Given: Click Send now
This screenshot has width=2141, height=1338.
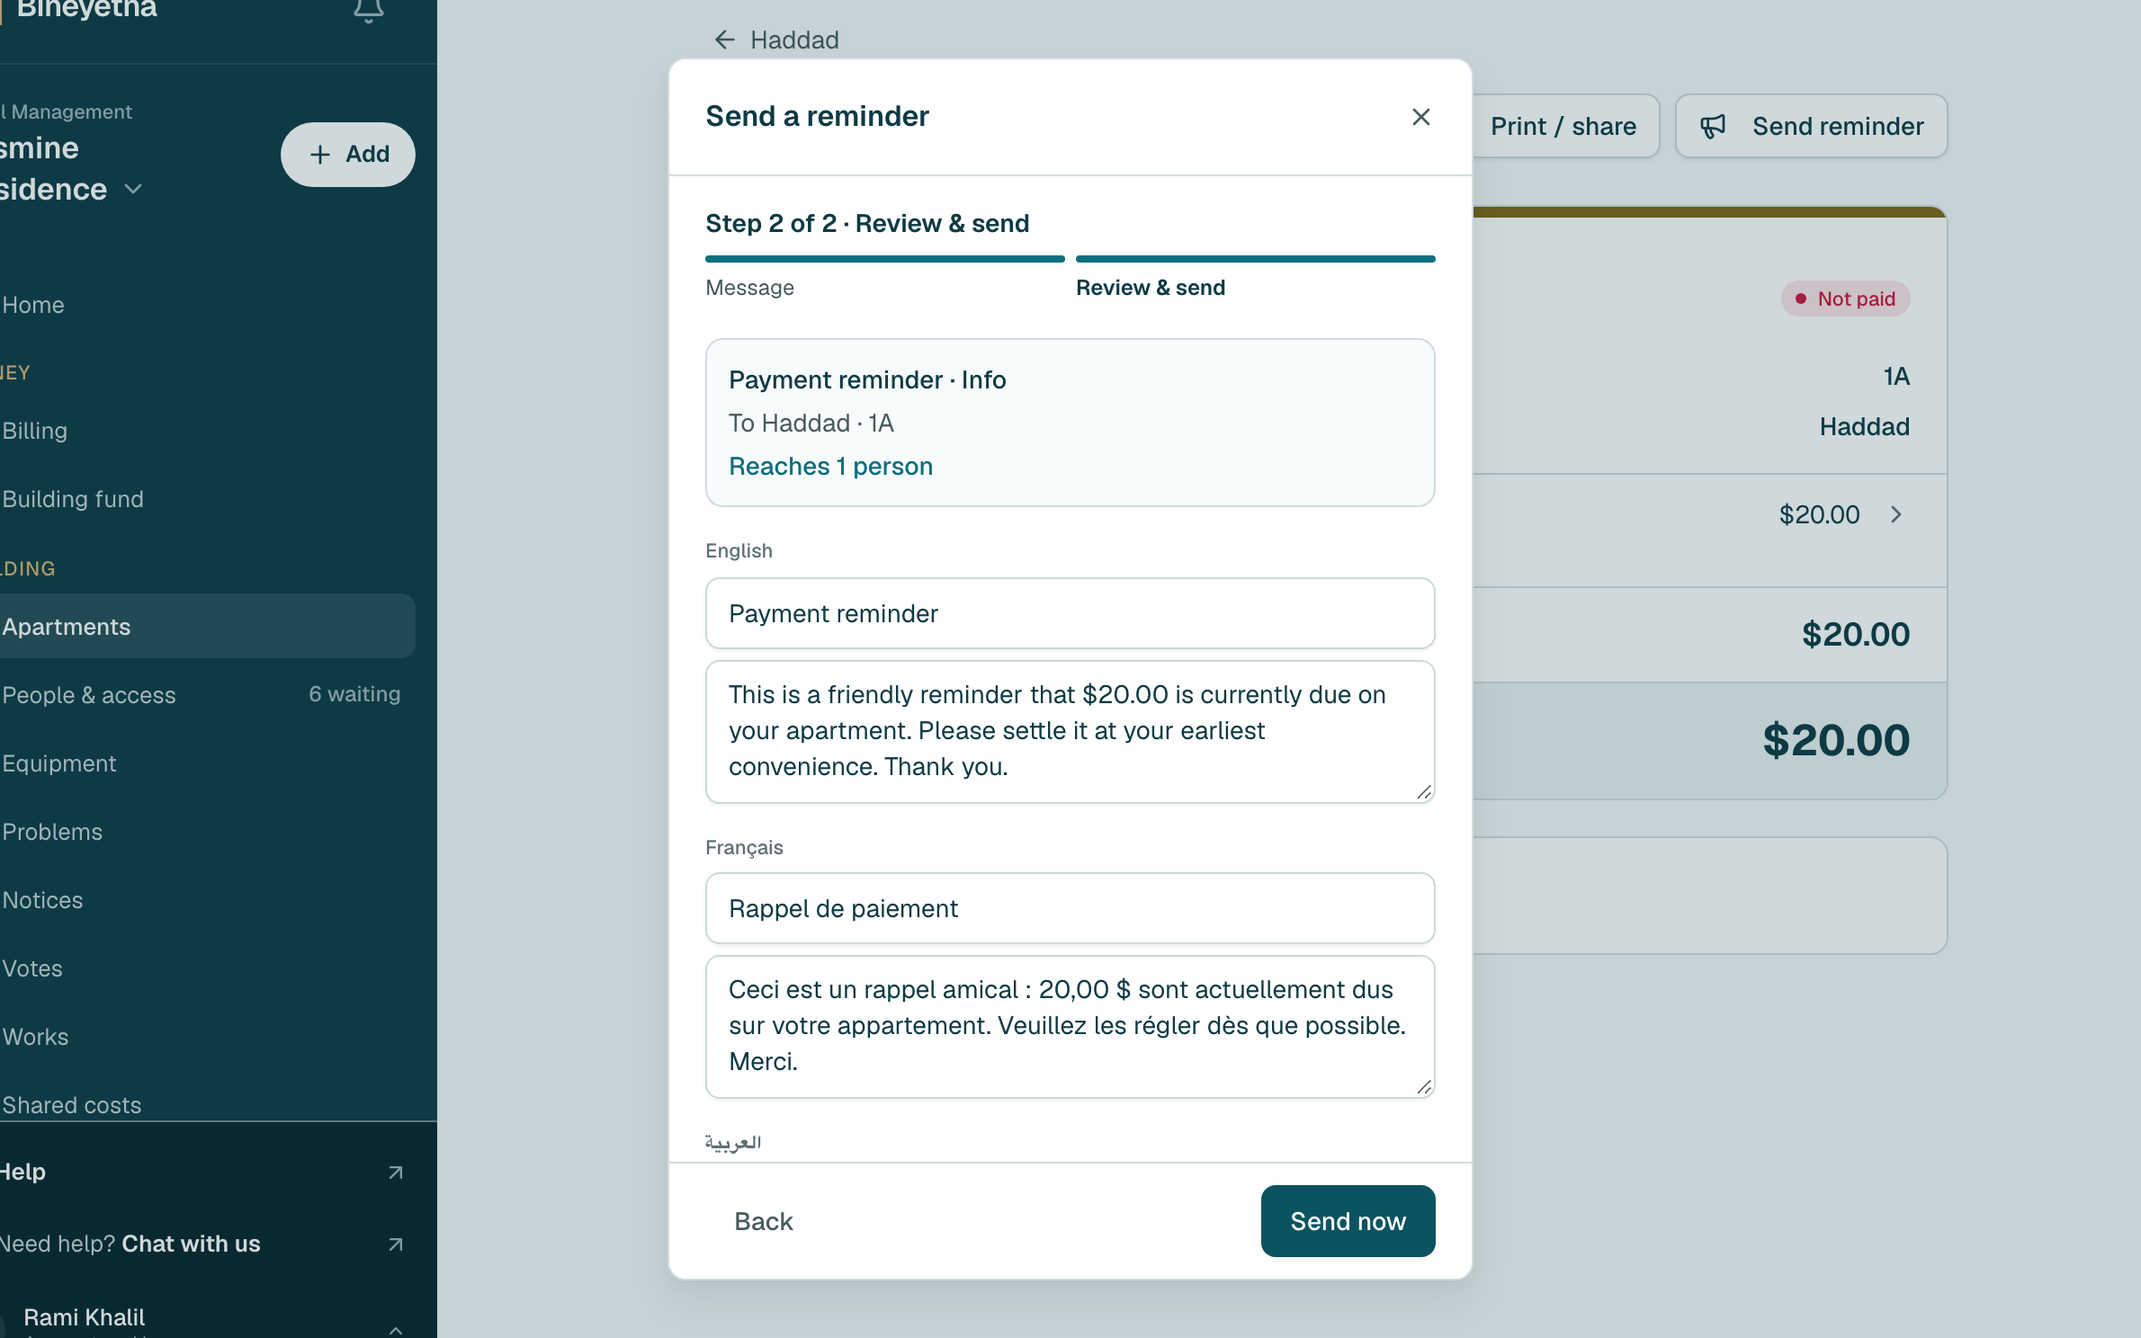Looking at the screenshot, I should [1348, 1221].
